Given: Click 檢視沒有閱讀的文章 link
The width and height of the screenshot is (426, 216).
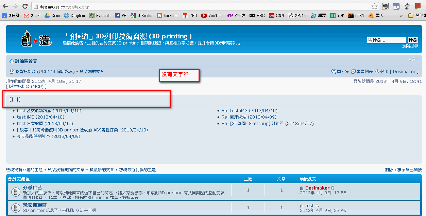Looking at the screenshot, I should tap(66, 169).
